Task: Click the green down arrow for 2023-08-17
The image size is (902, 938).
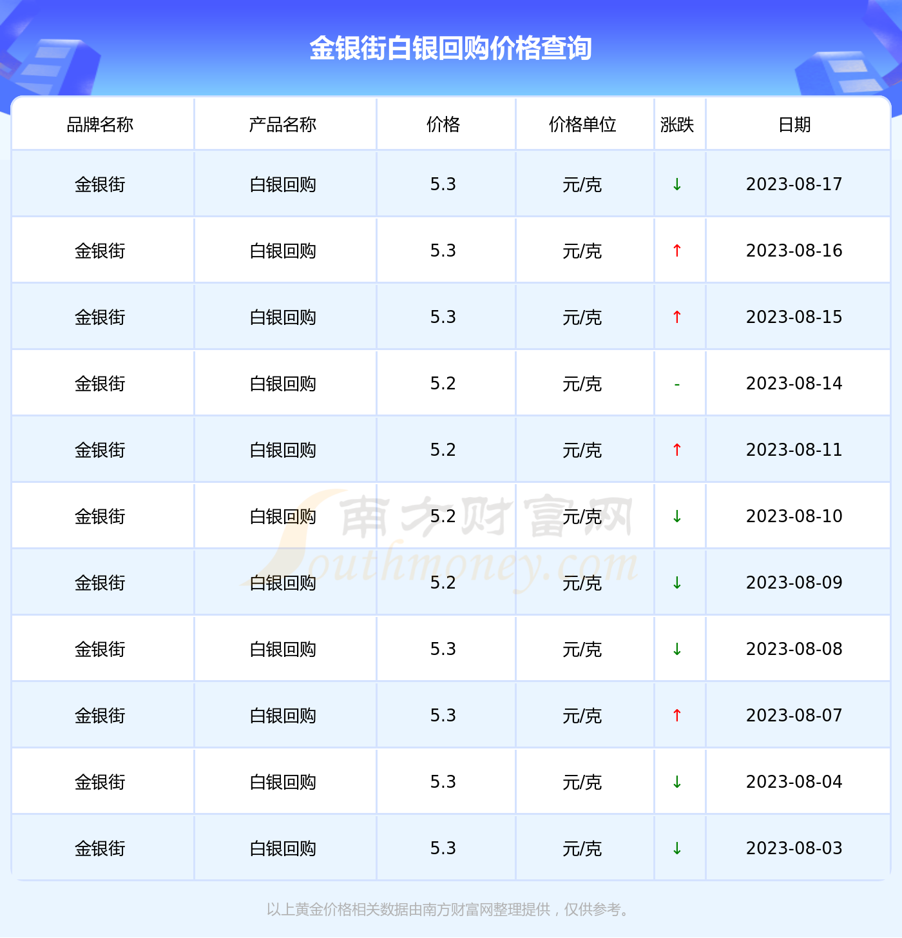Action: coord(677,185)
